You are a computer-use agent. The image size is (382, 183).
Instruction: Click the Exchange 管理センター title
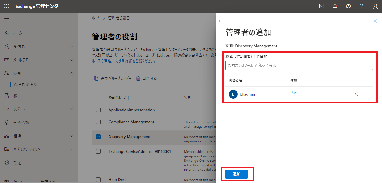[x=39, y=6]
